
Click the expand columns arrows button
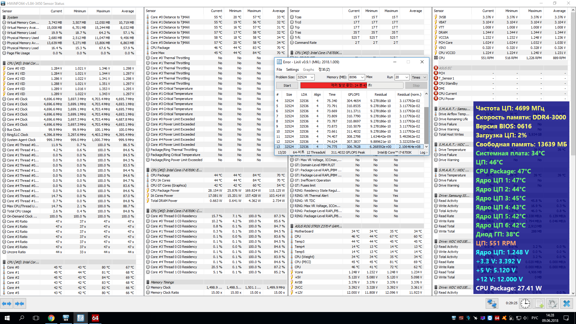(7, 304)
